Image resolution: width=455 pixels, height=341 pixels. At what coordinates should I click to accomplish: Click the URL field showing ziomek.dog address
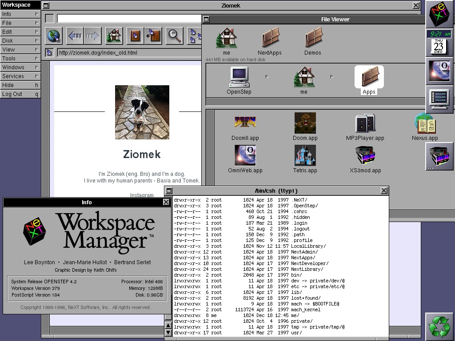click(129, 53)
